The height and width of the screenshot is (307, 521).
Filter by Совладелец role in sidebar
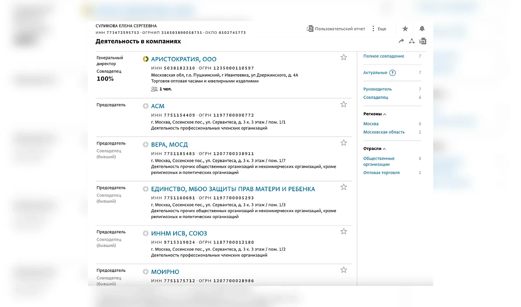click(x=376, y=98)
